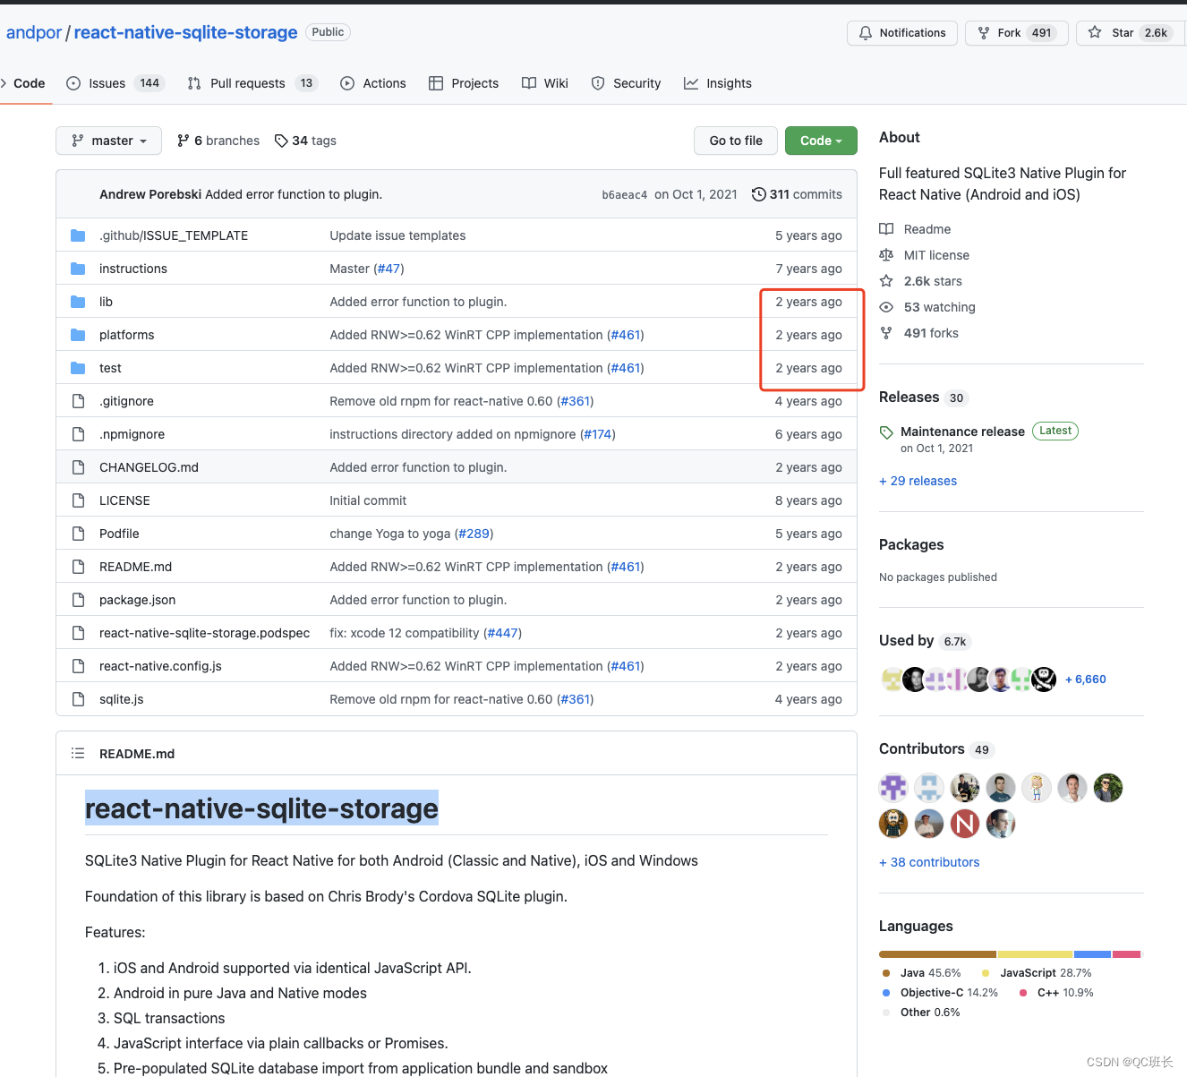Click the Readme book icon in About

pyautogui.click(x=886, y=228)
